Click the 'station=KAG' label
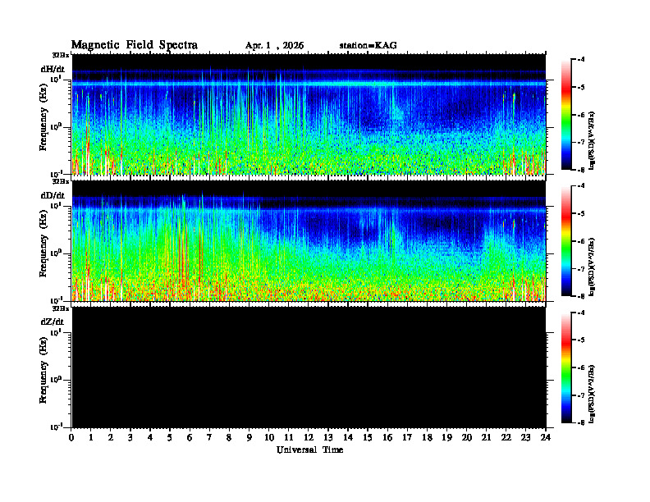The width and height of the screenshot is (650, 502). tap(368, 46)
